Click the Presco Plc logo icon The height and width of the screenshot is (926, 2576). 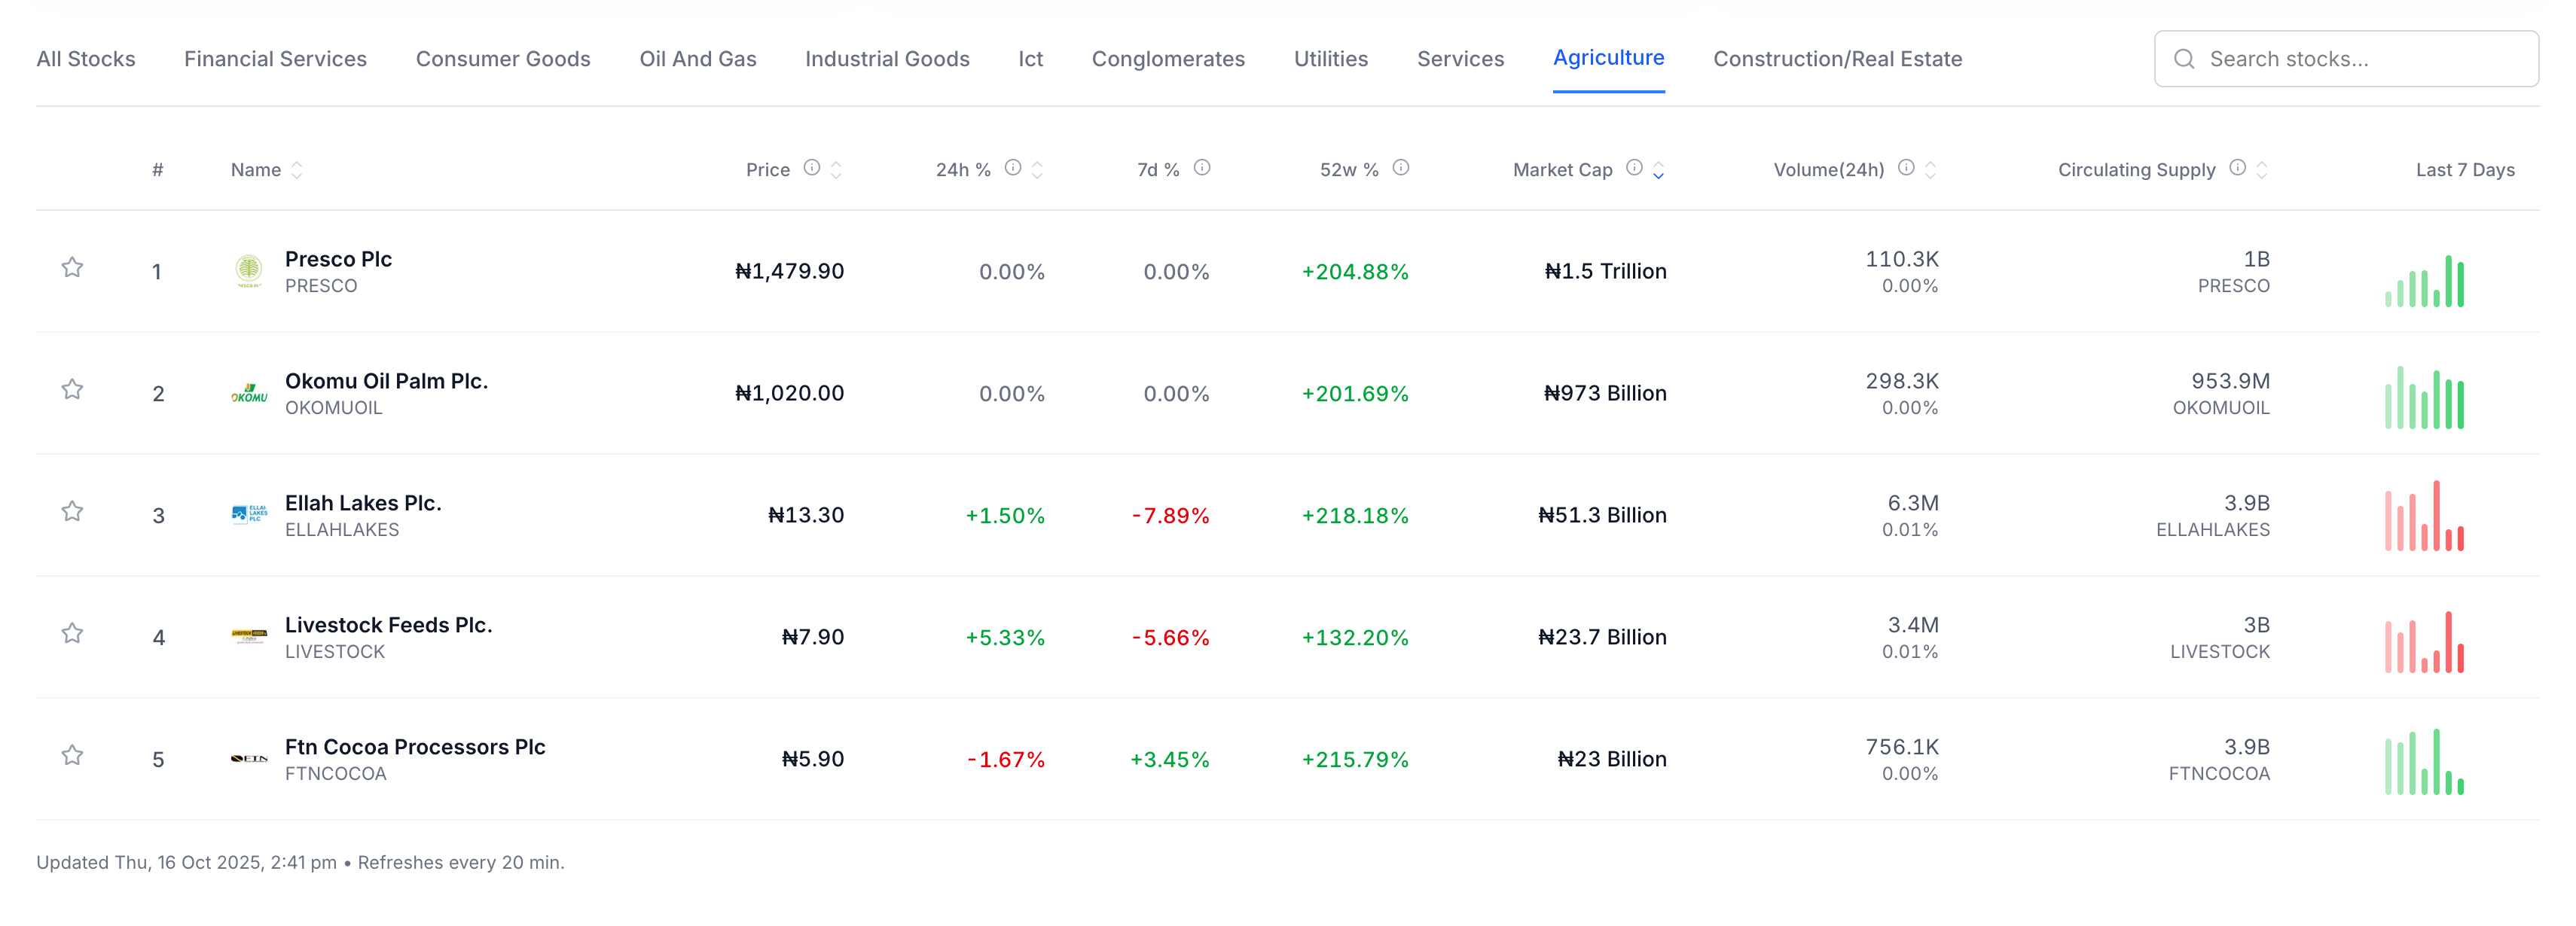249,271
